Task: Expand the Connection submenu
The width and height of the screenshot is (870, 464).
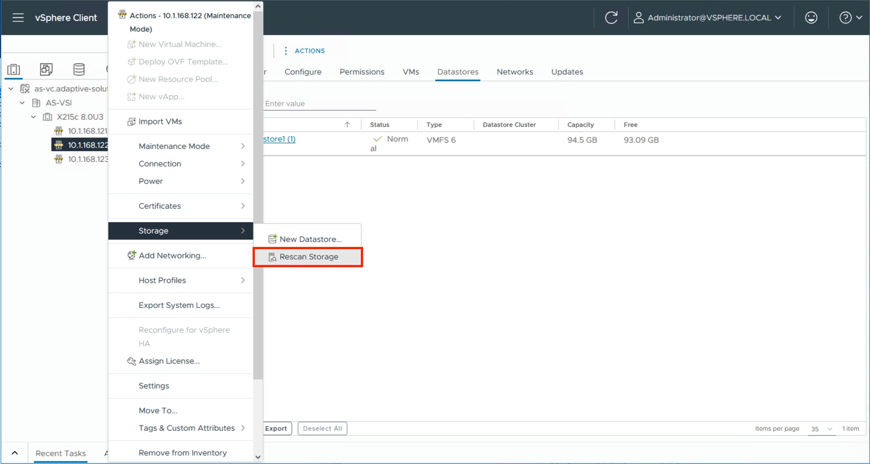Action: tap(180, 163)
